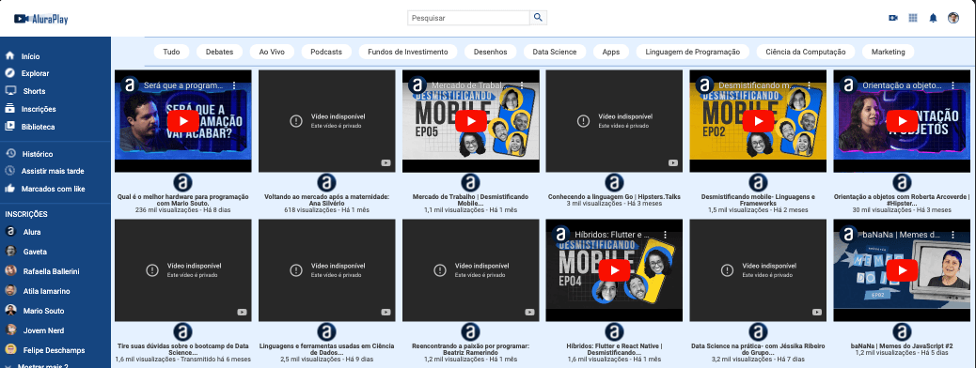Click Atila Iamarino channel avatar
The height and width of the screenshot is (368, 976).
point(10,291)
